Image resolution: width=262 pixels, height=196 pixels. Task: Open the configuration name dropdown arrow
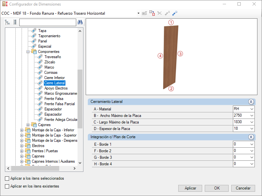coord(138,13)
